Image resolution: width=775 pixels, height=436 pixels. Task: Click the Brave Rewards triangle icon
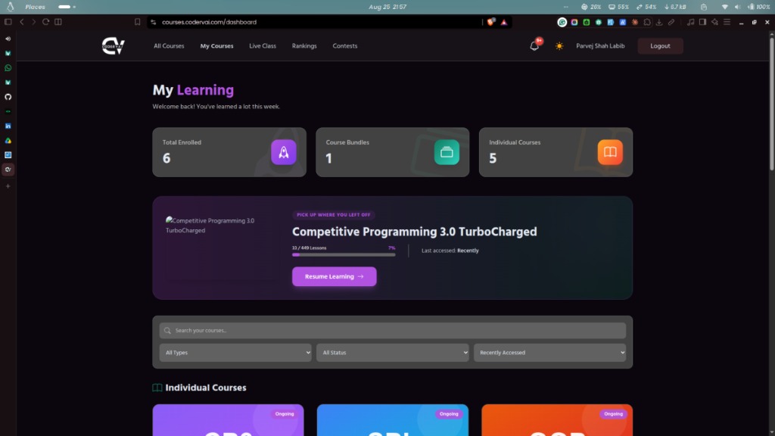[x=503, y=22]
